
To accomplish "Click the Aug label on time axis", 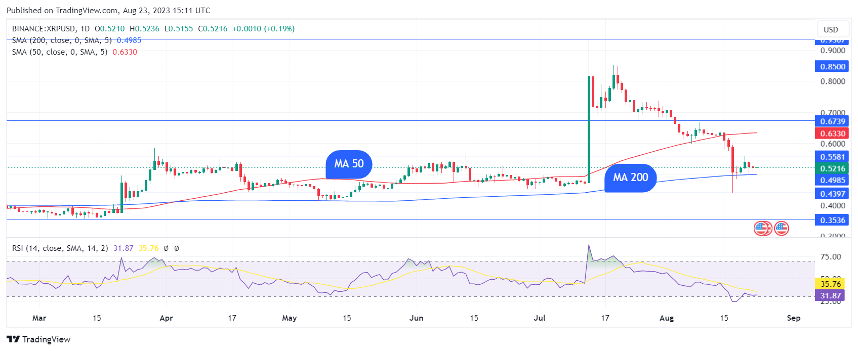I will 667,318.
